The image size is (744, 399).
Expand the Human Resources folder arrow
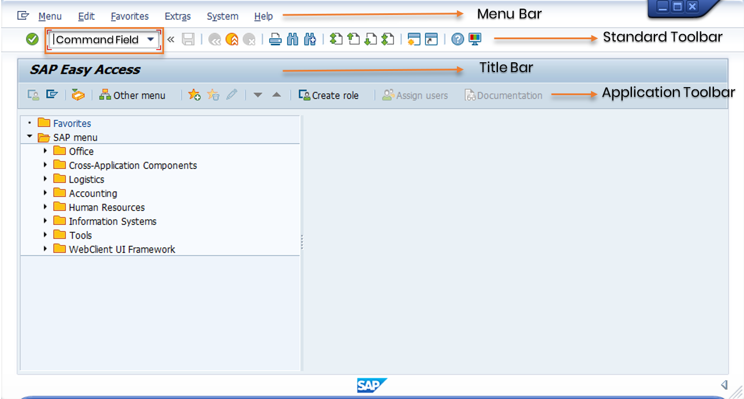coord(45,207)
